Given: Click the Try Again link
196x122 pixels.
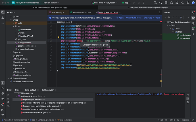Looking at the screenshot, I should click(x=120, y=18).
